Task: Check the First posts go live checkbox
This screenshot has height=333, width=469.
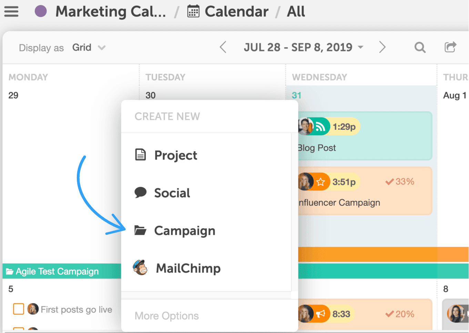Action: [19, 309]
